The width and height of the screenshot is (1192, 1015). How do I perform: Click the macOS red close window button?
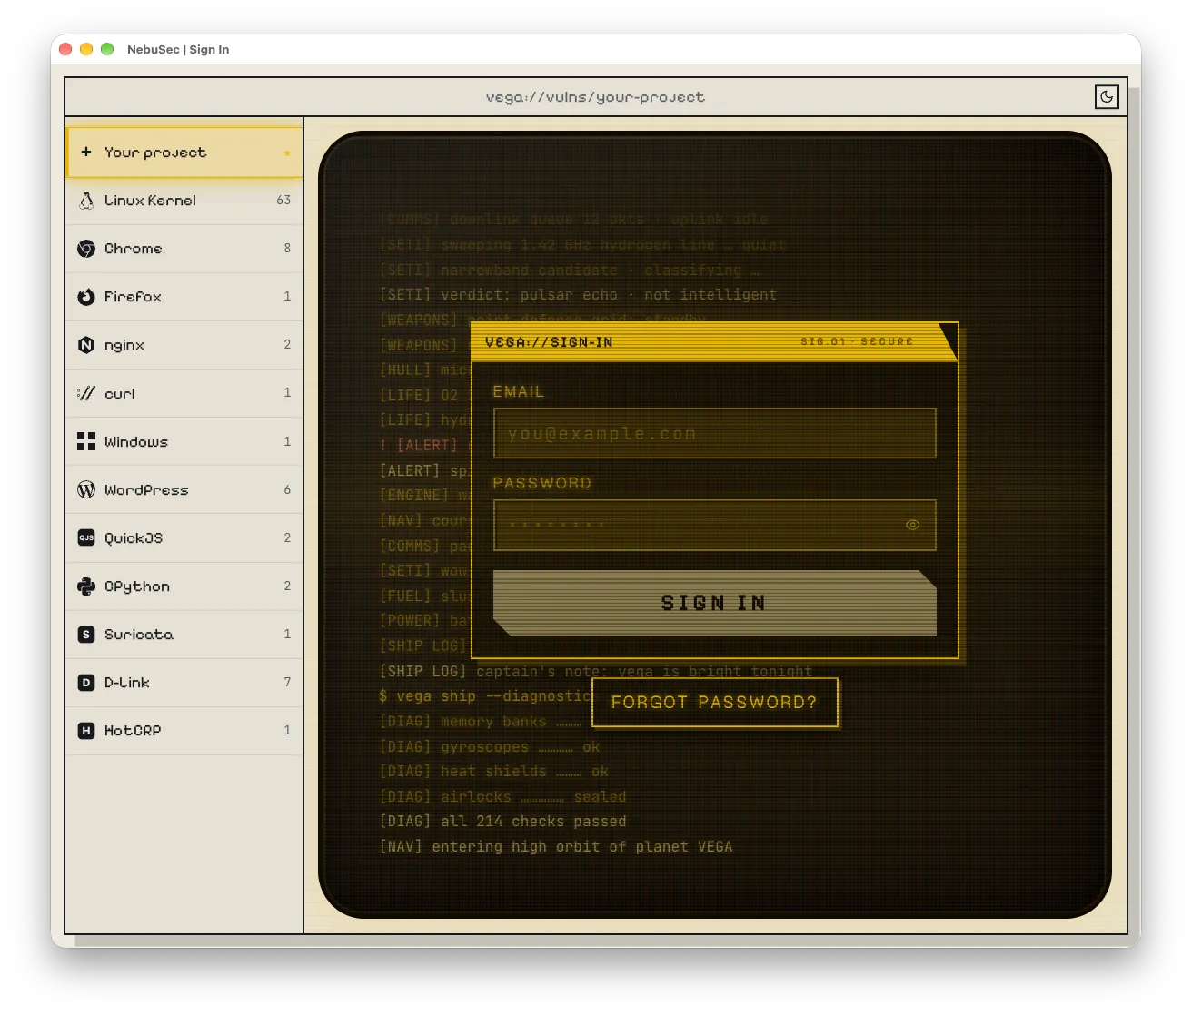pos(65,49)
